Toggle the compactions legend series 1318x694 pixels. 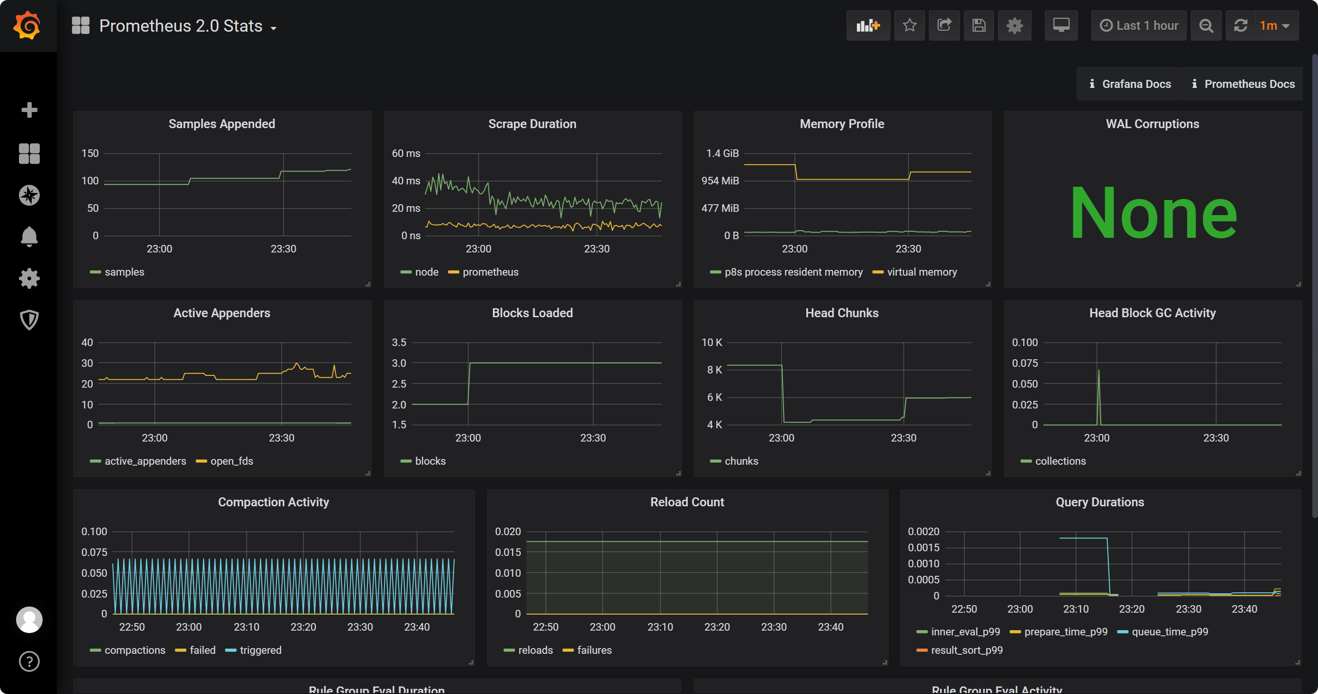coord(135,651)
